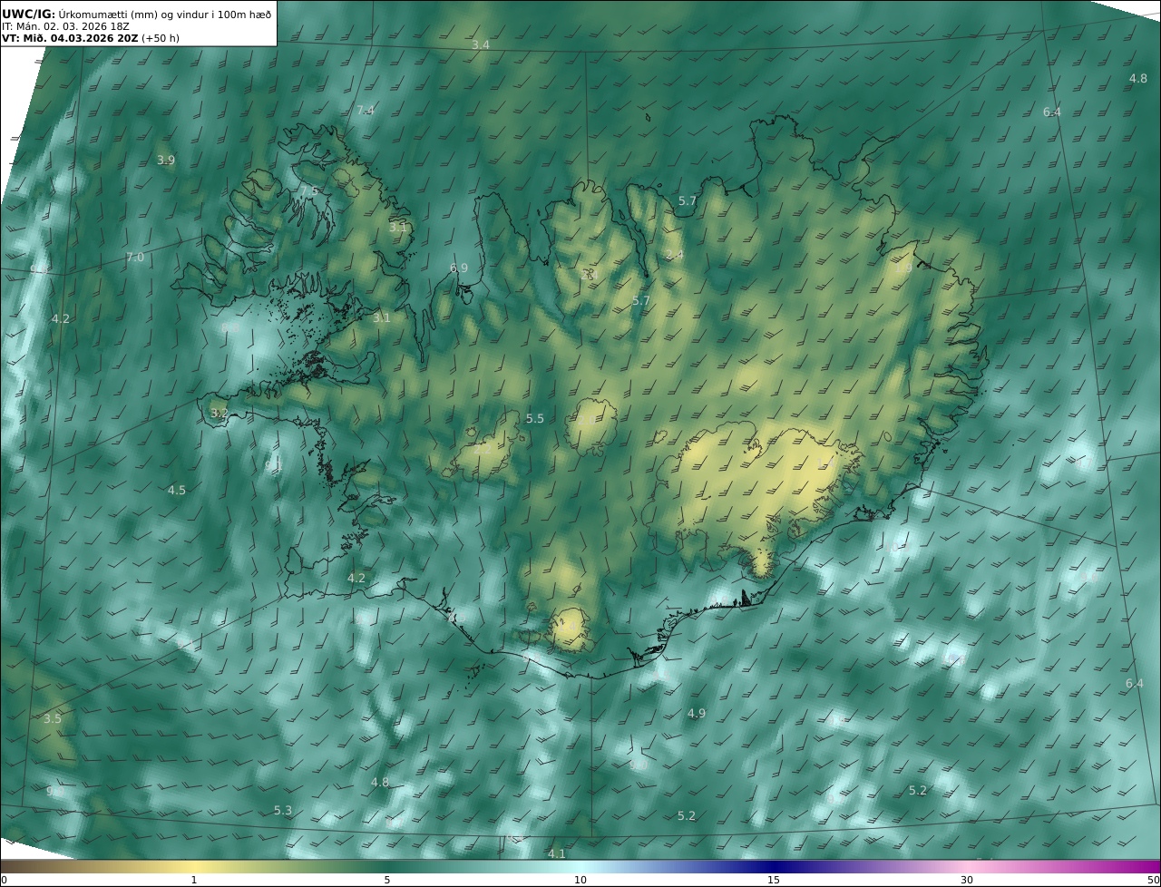Click the IT: Mán. 02. 03. 2026 18Z line
This screenshot has width=1161, height=887.
point(65,26)
